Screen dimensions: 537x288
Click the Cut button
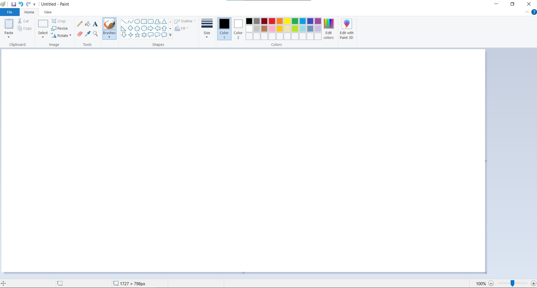coord(23,21)
